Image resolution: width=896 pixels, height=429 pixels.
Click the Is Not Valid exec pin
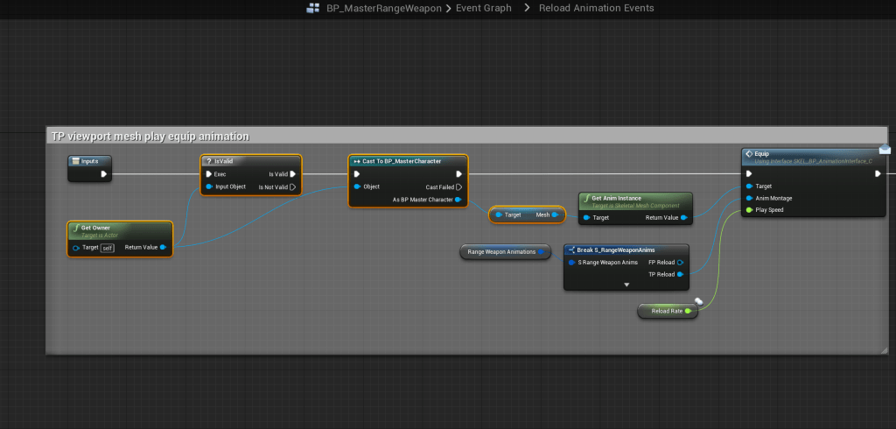[x=292, y=186]
